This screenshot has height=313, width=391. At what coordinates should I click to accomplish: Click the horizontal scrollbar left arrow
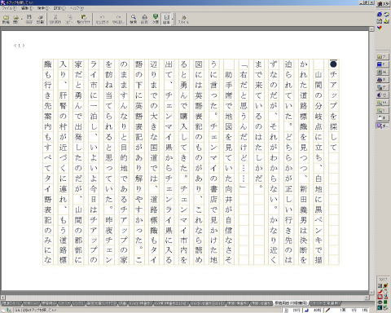[3, 298]
